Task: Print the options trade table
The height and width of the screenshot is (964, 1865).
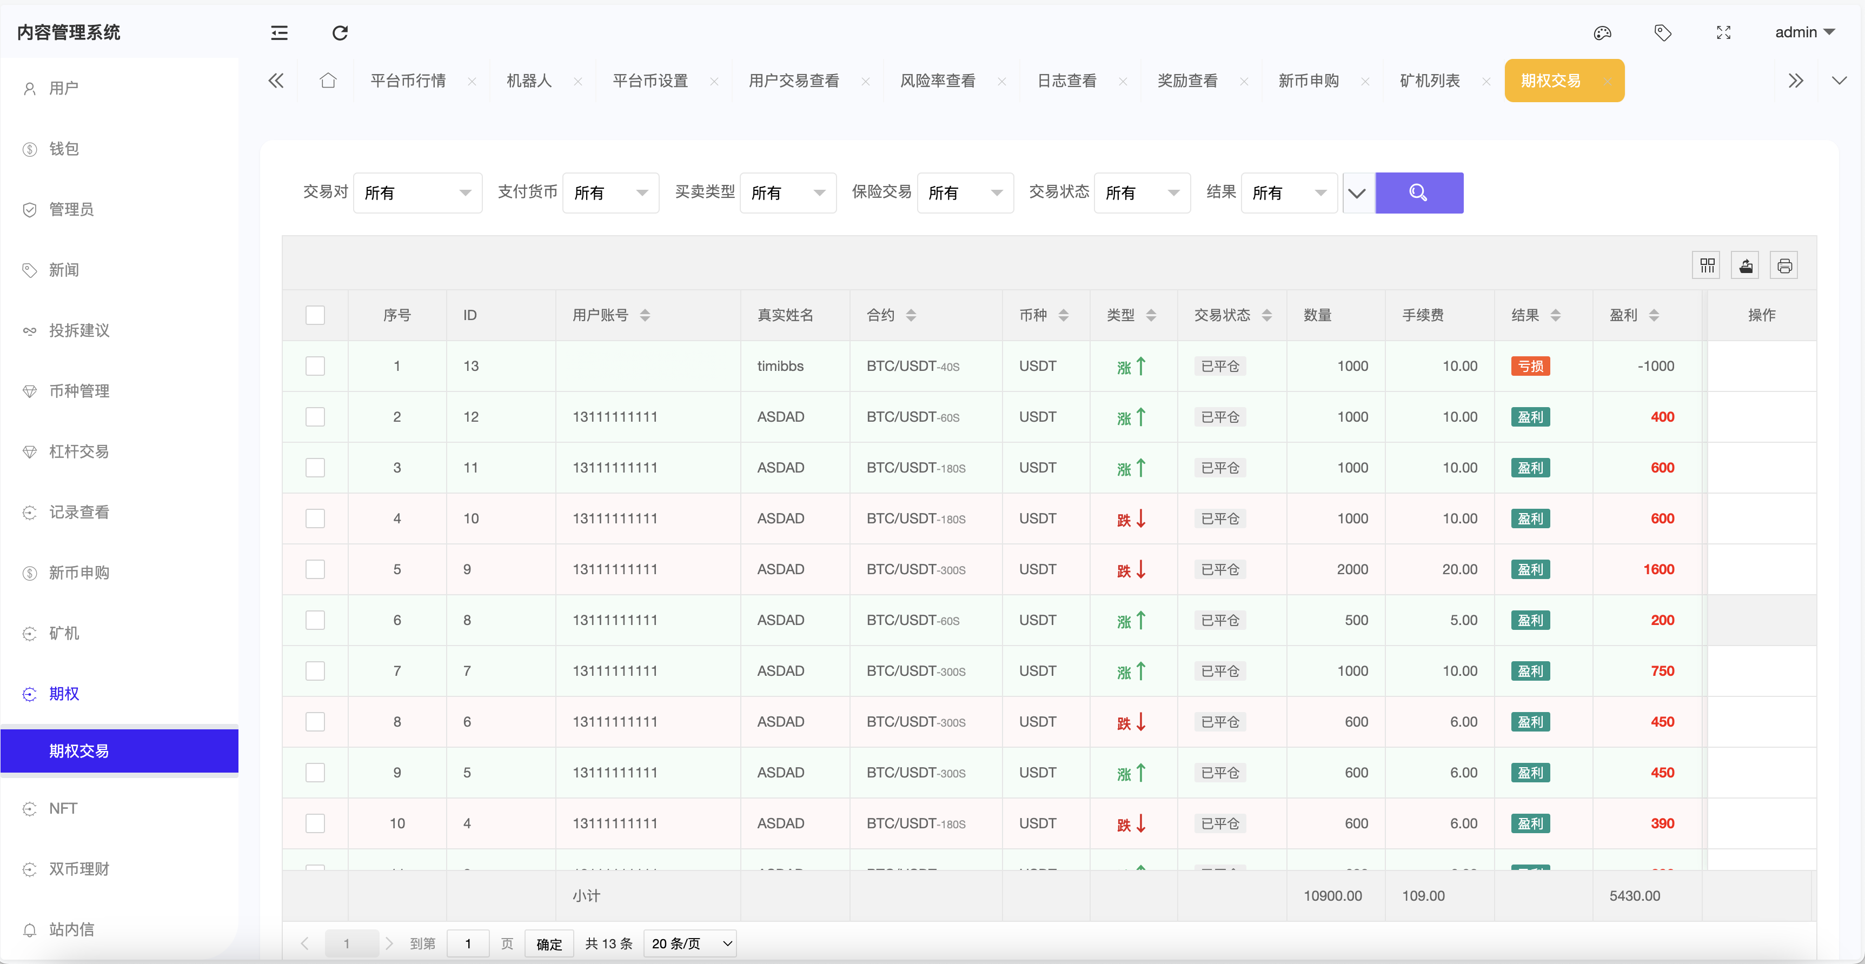Action: (x=1784, y=265)
